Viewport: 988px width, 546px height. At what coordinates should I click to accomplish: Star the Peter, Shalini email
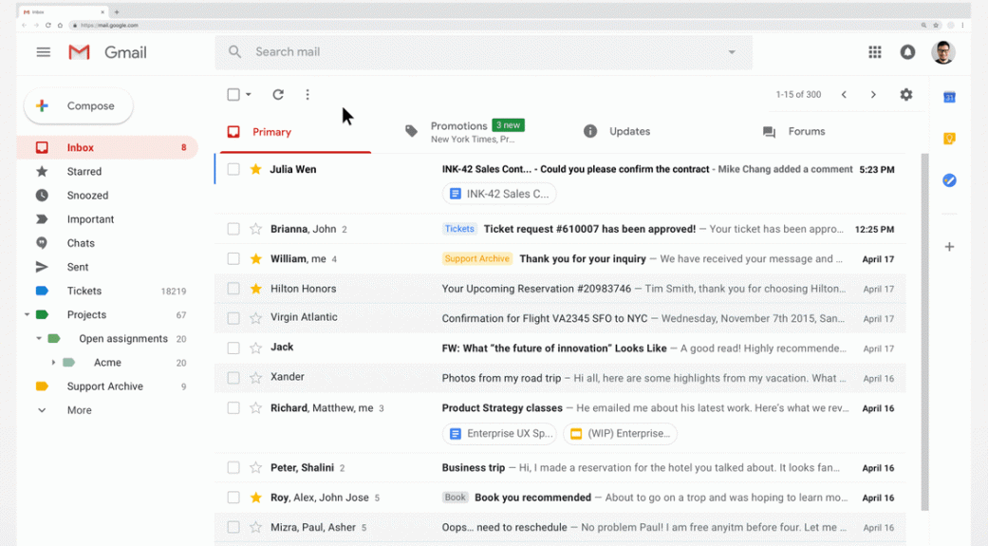point(256,468)
